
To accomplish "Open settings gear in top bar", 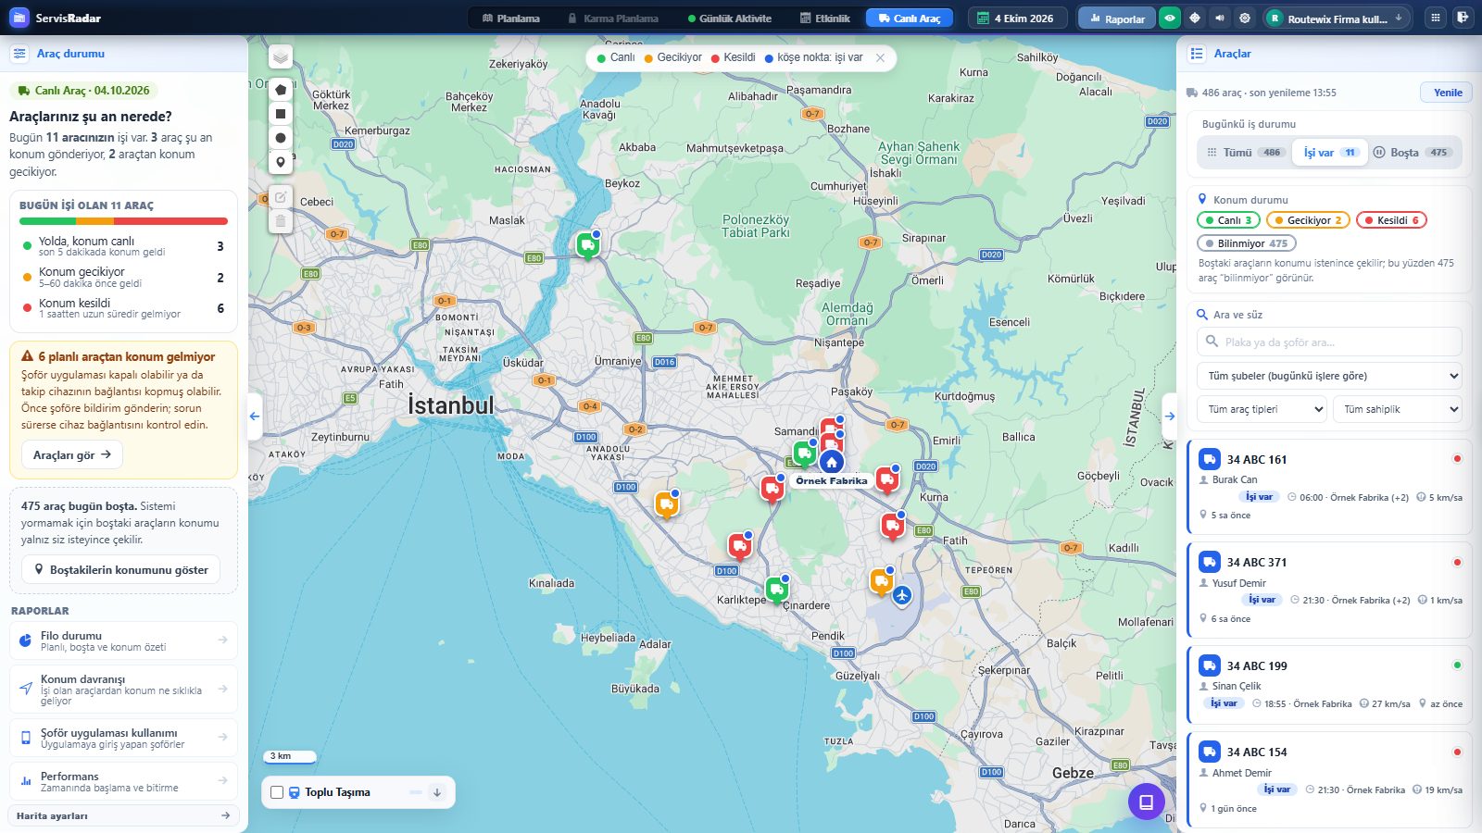I will coord(1245,18).
